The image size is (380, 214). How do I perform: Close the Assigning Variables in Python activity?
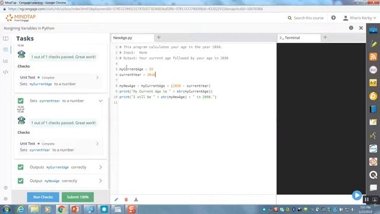[361, 28]
